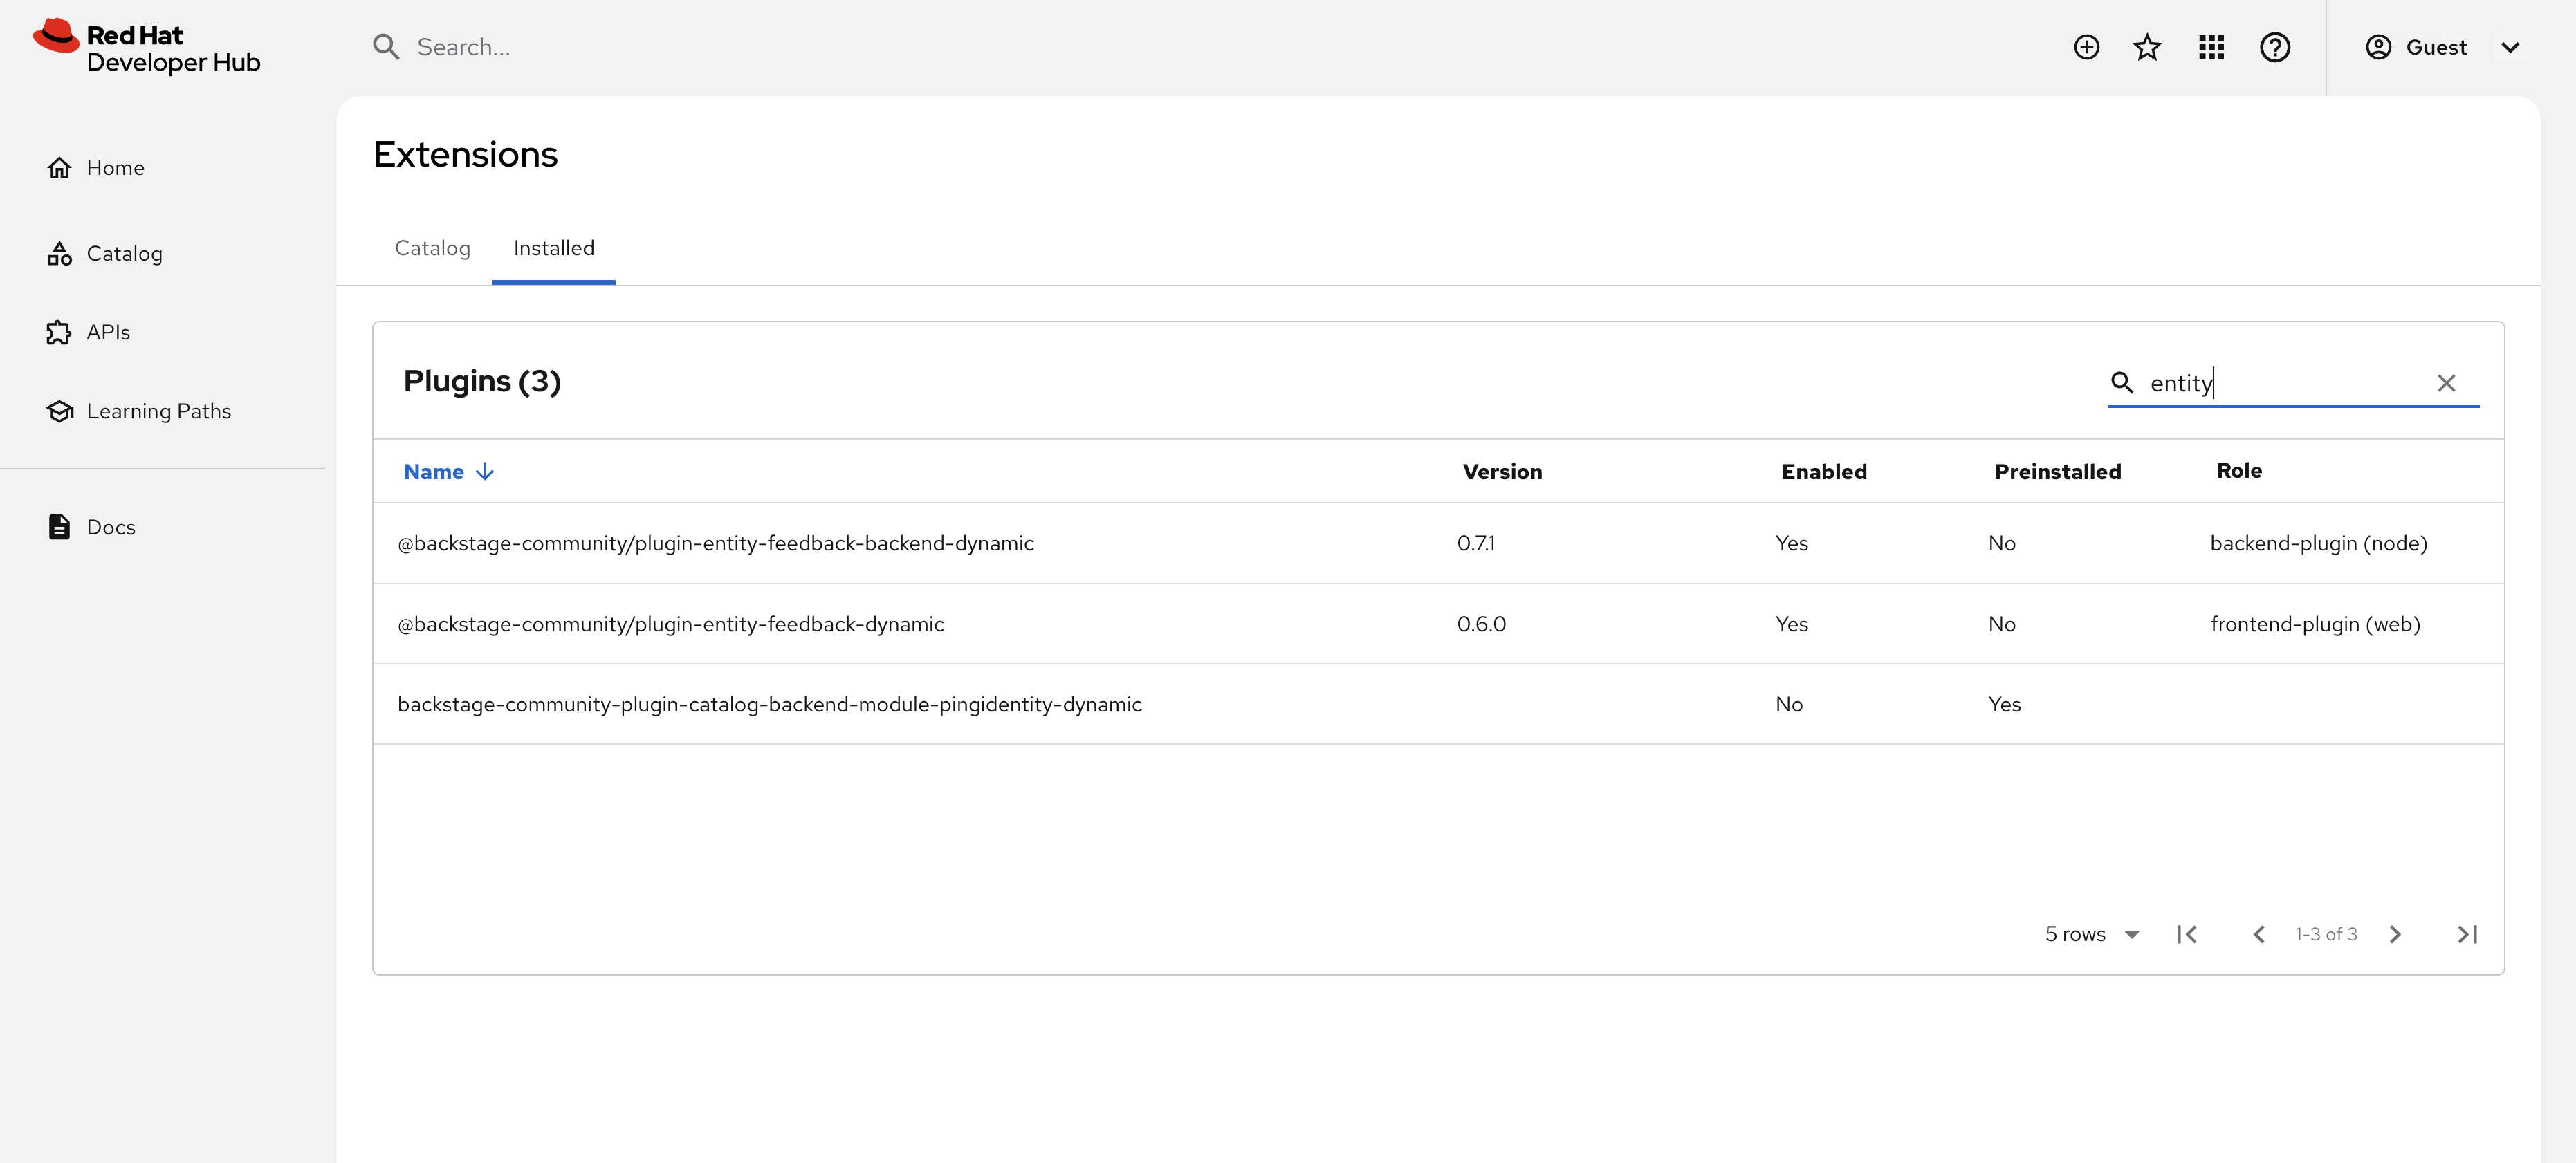
Task: Click the next page chevron in pagination
Action: coord(2395,934)
